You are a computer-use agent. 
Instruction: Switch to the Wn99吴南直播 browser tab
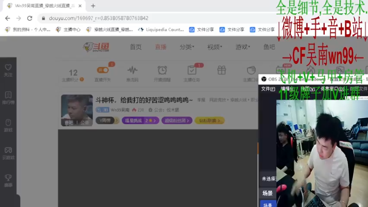pos(43,6)
